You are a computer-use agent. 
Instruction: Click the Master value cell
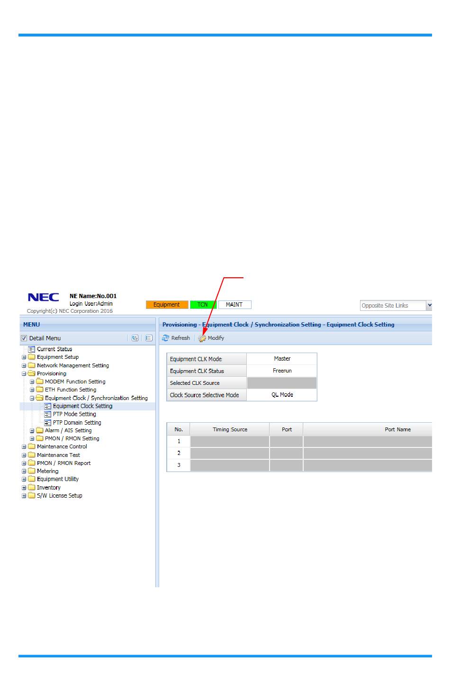click(x=282, y=359)
